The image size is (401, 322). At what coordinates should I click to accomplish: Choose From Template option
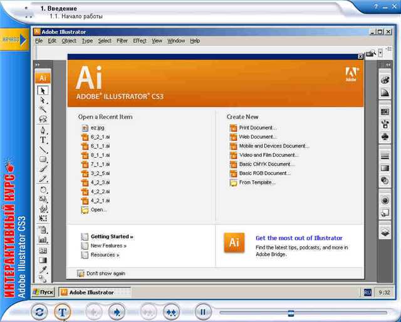[253, 182]
